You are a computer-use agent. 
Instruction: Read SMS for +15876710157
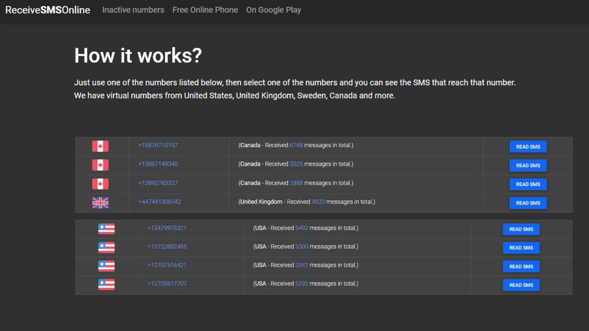(528, 147)
